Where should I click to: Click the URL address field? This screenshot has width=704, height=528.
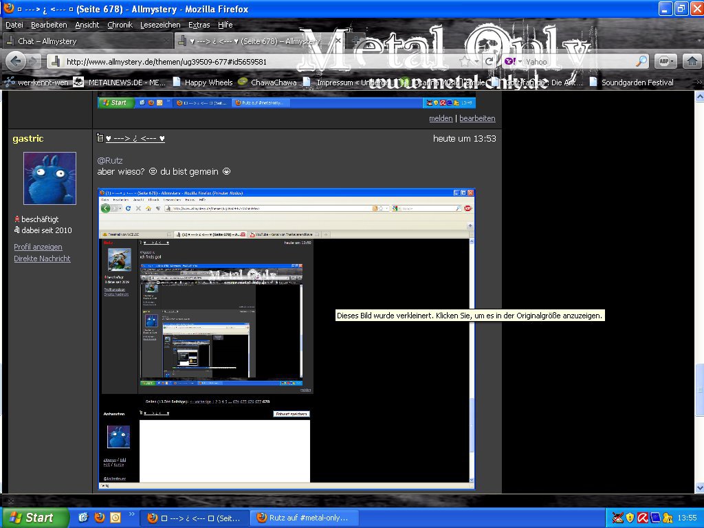point(261,61)
